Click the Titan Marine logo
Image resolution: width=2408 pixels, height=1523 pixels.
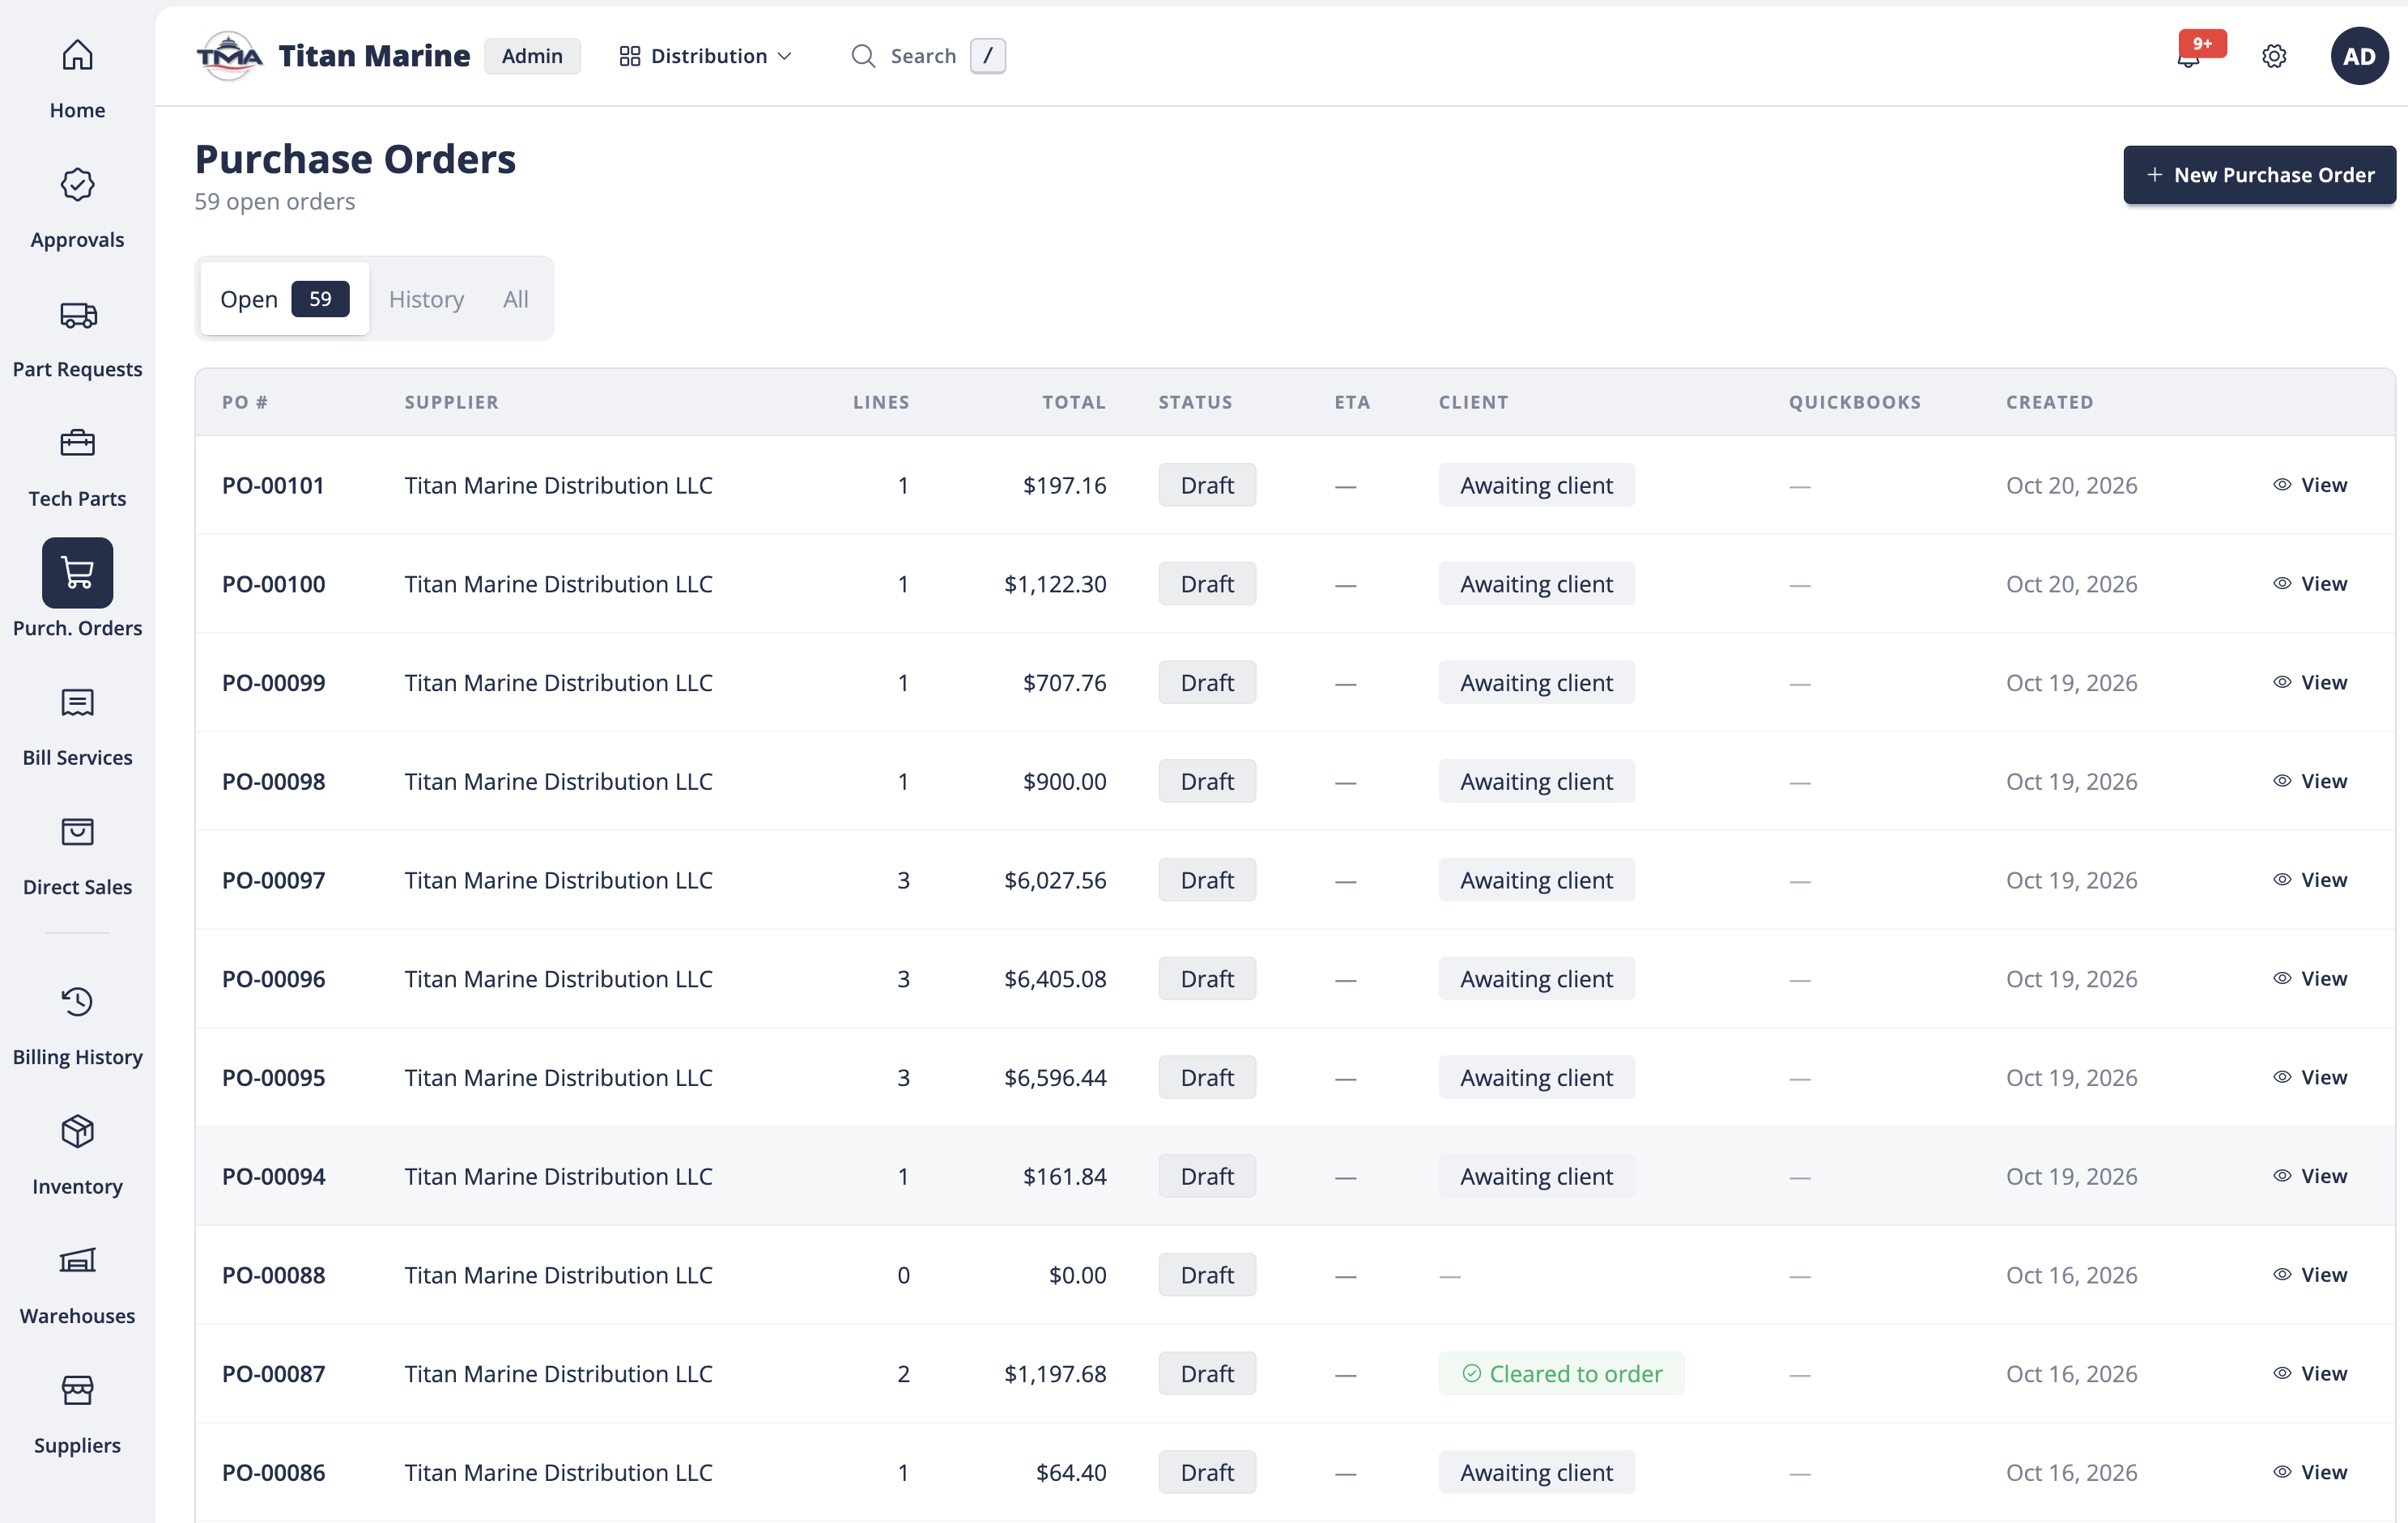tap(230, 56)
